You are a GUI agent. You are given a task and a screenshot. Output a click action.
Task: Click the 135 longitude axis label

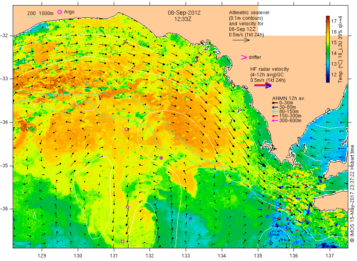coord(258,256)
